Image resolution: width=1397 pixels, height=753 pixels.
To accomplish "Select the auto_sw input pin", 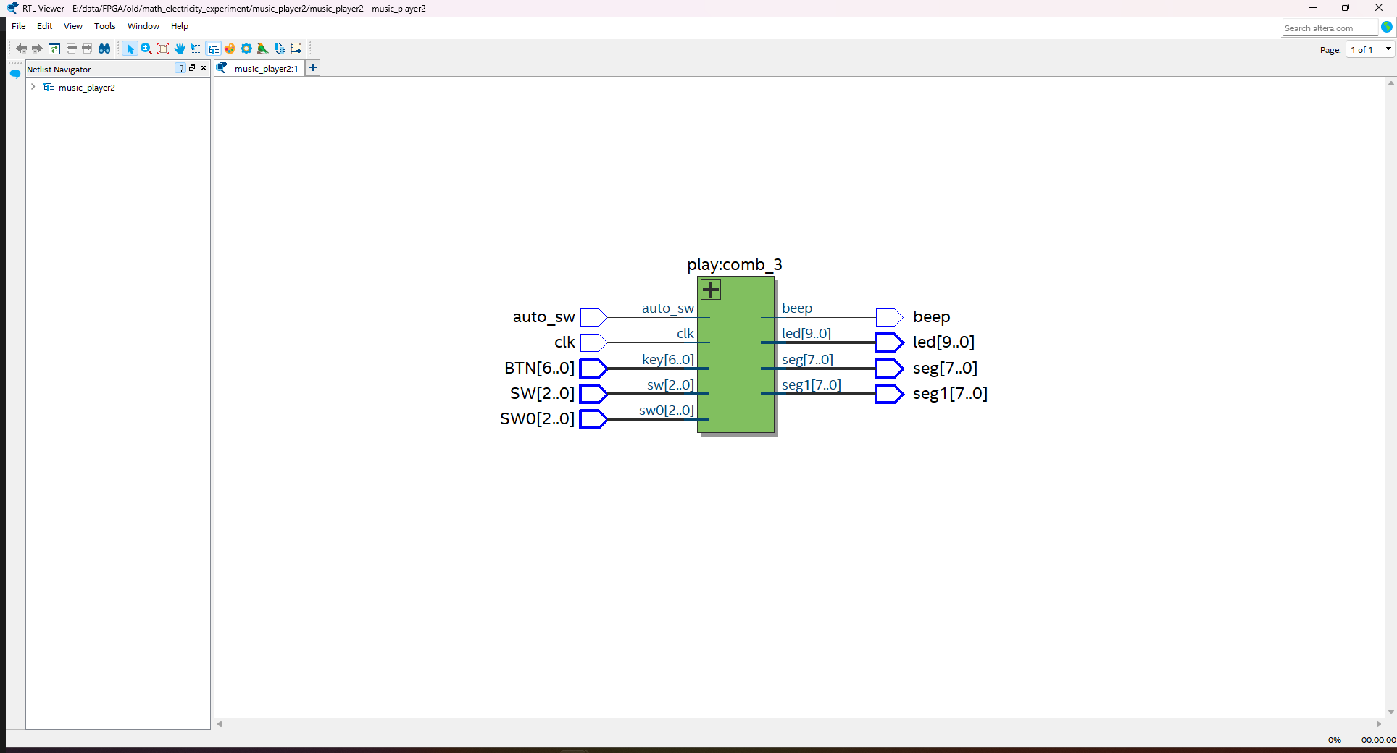I will (x=593, y=317).
